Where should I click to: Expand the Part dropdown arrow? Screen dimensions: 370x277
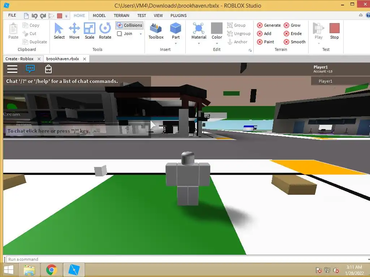176,44
